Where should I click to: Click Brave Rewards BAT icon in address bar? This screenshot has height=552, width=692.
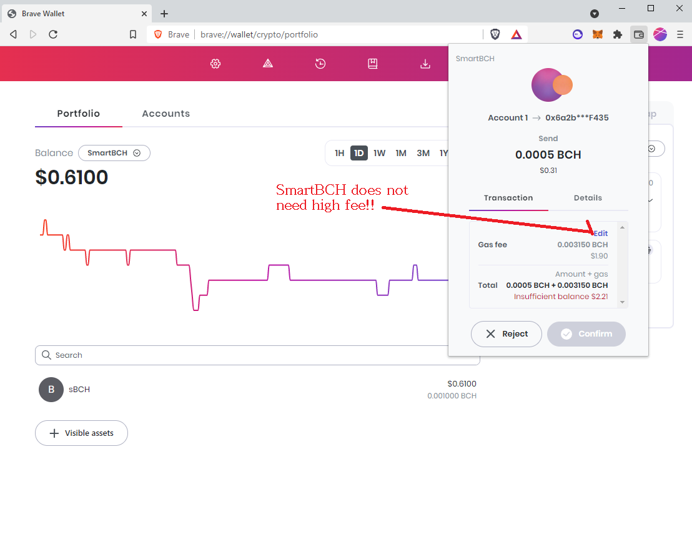click(517, 34)
